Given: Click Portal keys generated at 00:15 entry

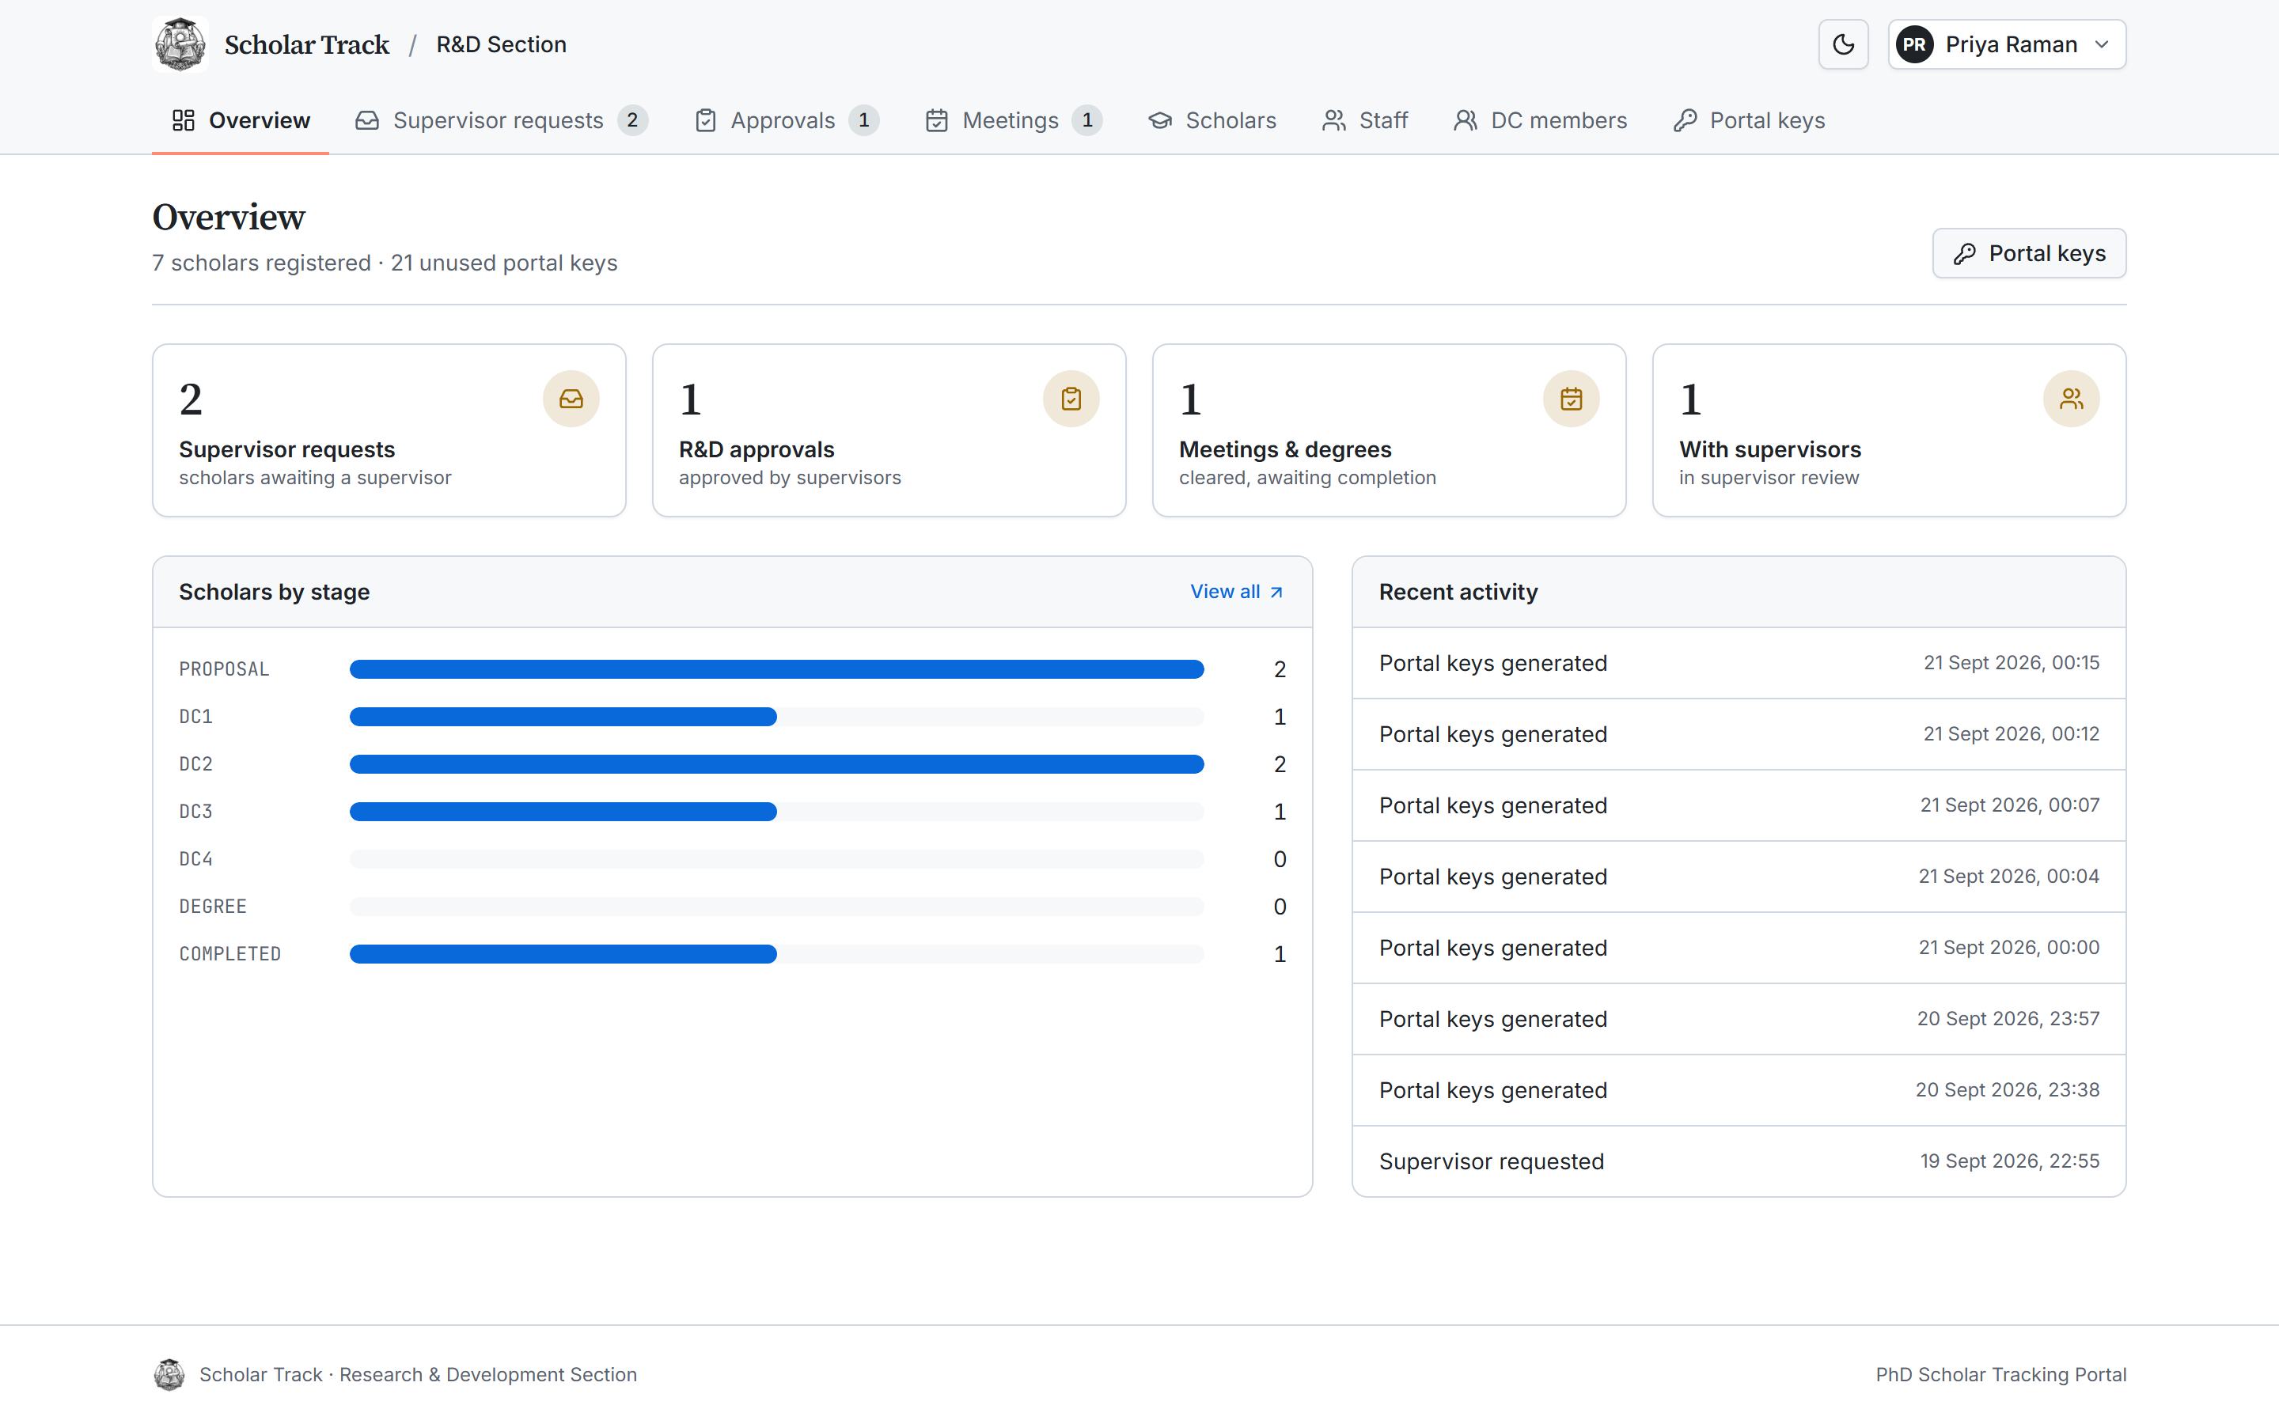Looking at the screenshot, I should click(1739, 663).
